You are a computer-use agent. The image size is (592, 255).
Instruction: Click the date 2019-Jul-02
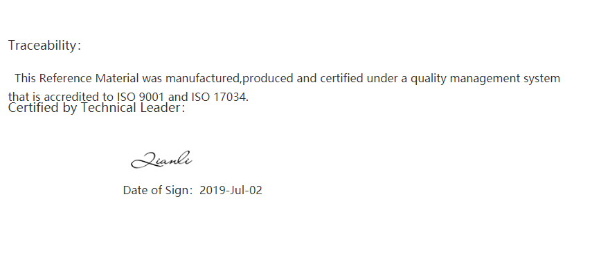[231, 190]
